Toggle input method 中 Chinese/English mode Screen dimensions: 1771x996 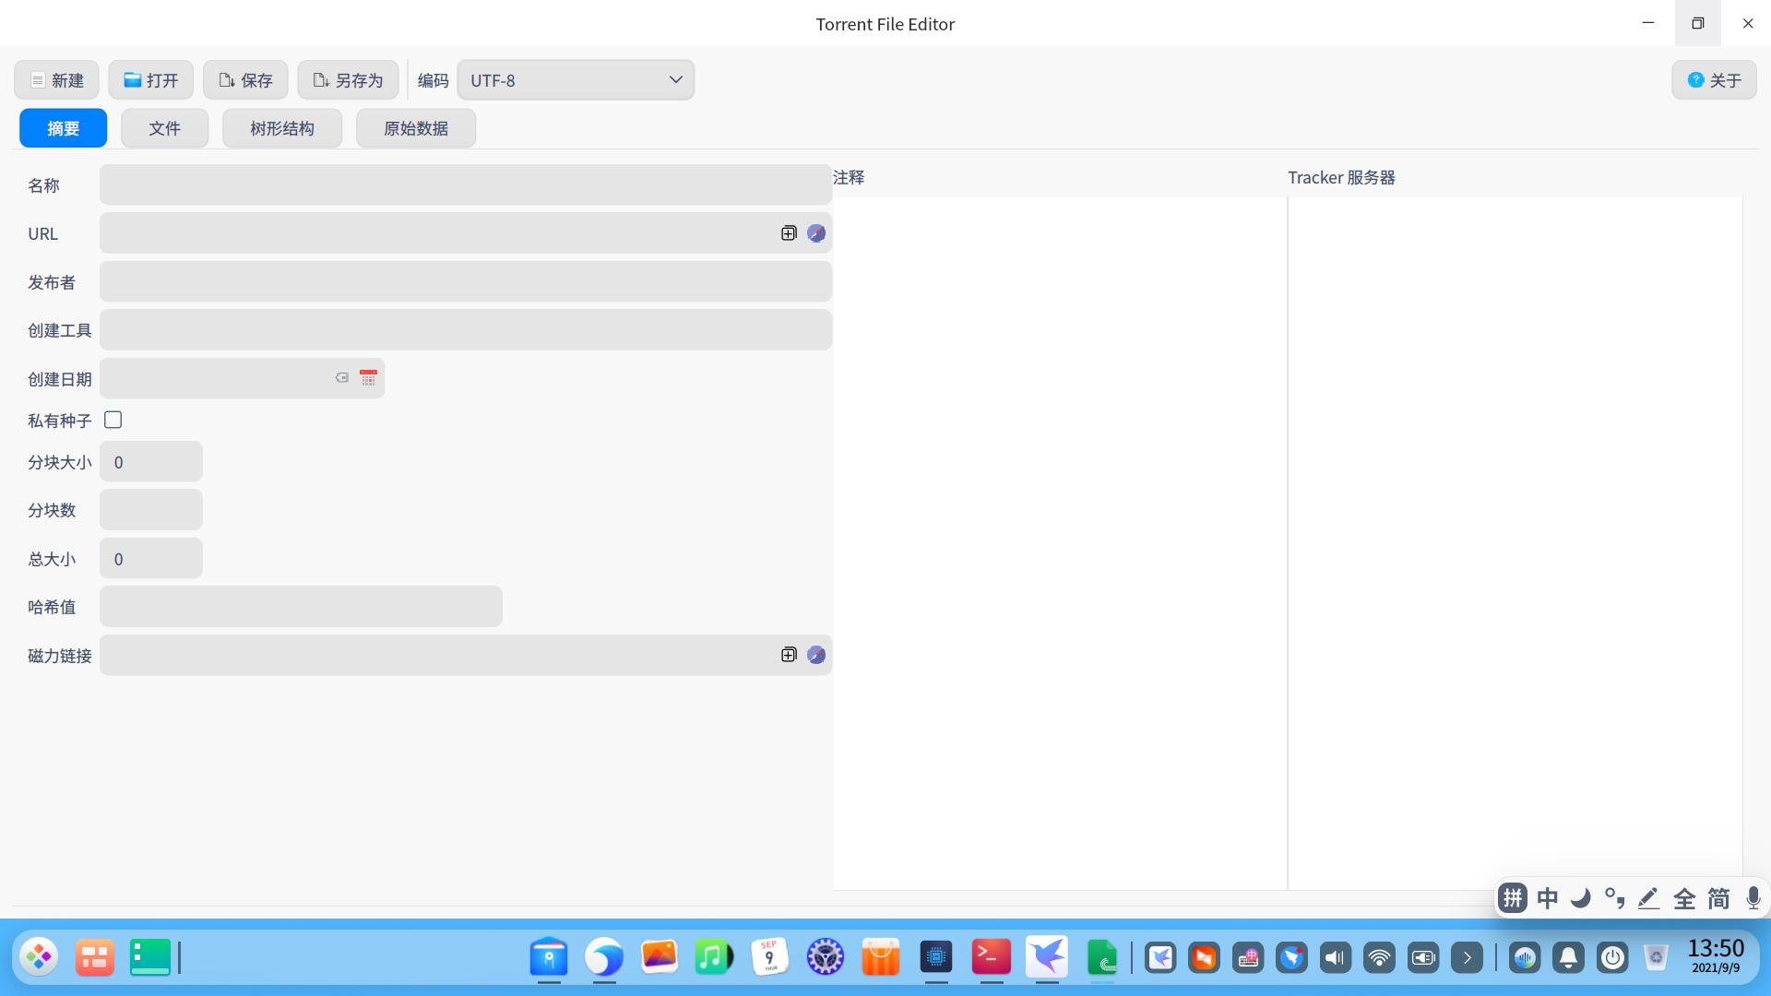1548,898
